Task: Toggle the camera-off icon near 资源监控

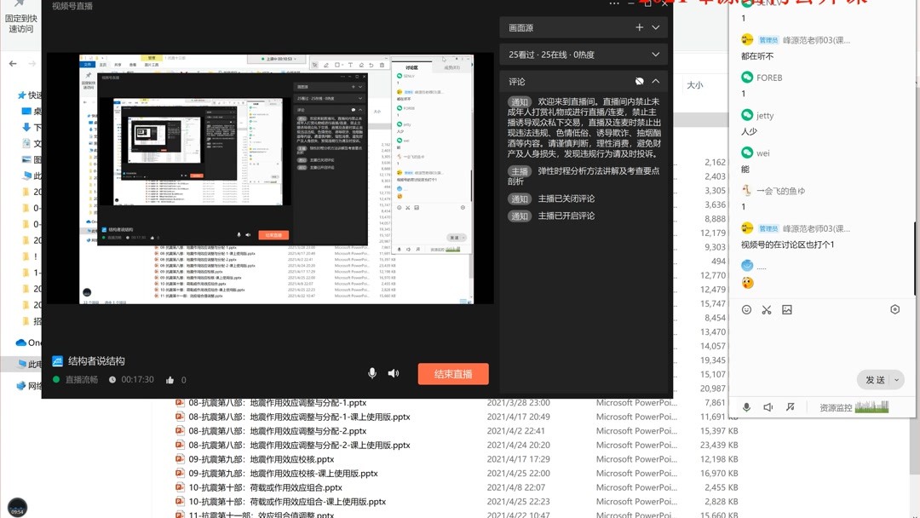Action: (790, 406)
